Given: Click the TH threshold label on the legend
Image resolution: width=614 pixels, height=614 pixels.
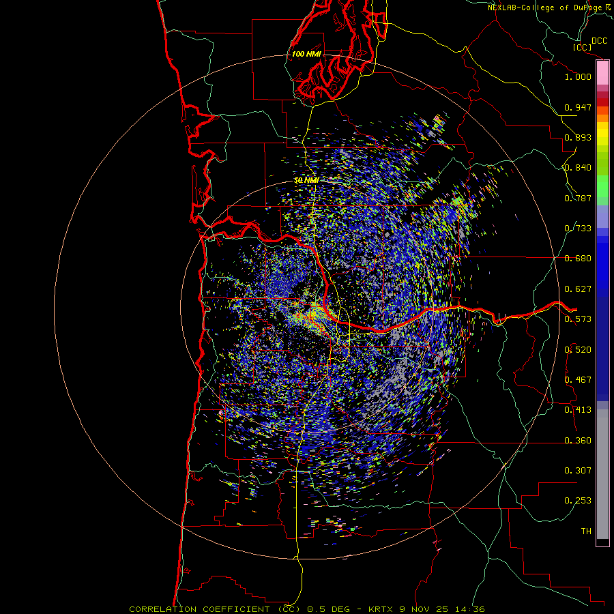Looking at the screenshot, I should [586, 531].
